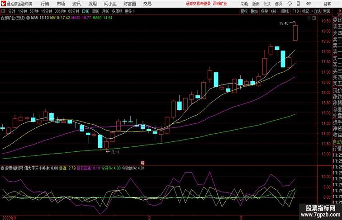Open the 多周期 multi-period view
Viewport: 342px width, 220px height.
117,11
